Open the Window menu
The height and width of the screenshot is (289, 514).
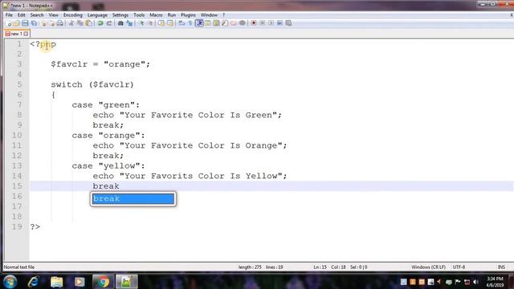(x=209, y=15)
